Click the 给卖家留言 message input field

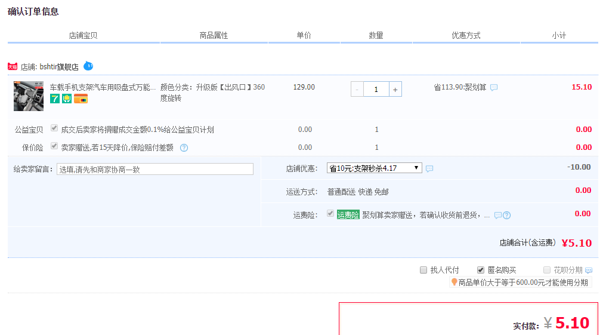click(155, 169)
